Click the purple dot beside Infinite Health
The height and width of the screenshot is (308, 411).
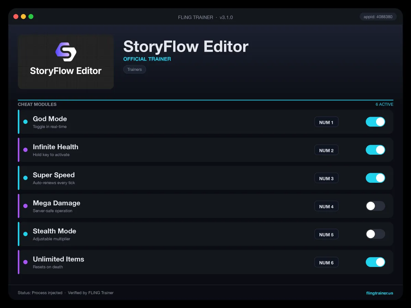[x=25, y=150]
